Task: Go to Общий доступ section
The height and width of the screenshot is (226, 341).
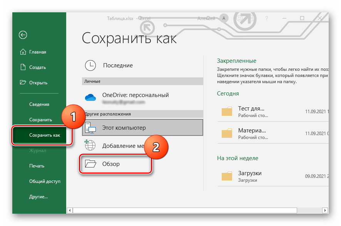Action: [x=42, y=181]
